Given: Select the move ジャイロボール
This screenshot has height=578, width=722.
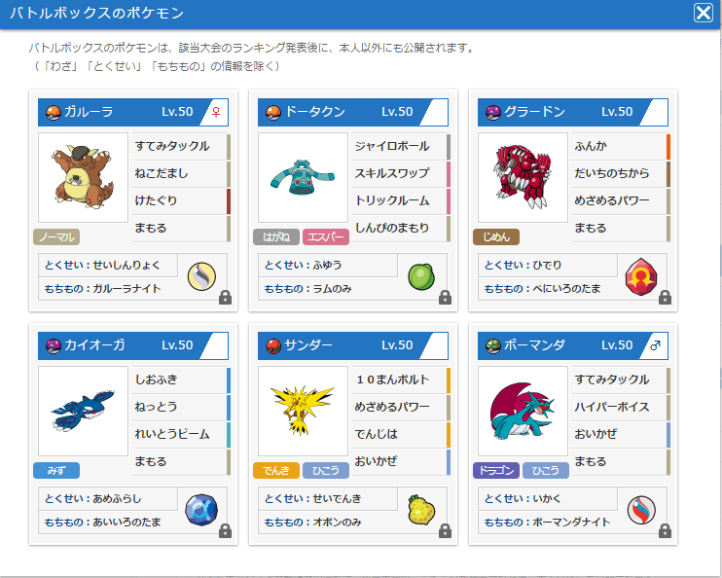Looking at the screenshot, I should pyautogui.click(x=401, y=147).
